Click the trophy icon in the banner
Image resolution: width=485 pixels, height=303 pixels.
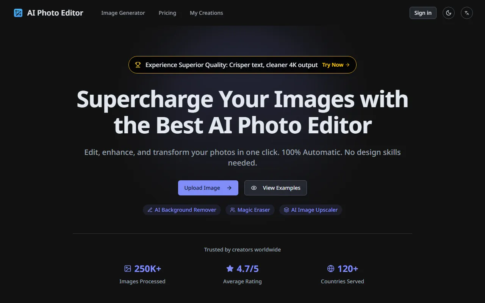coord(138,65)
